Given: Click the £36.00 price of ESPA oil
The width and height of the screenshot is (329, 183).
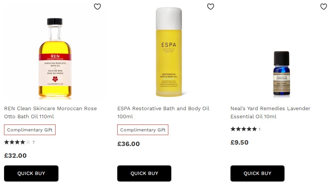Looking at the screenshot, I should pos(129,144).
